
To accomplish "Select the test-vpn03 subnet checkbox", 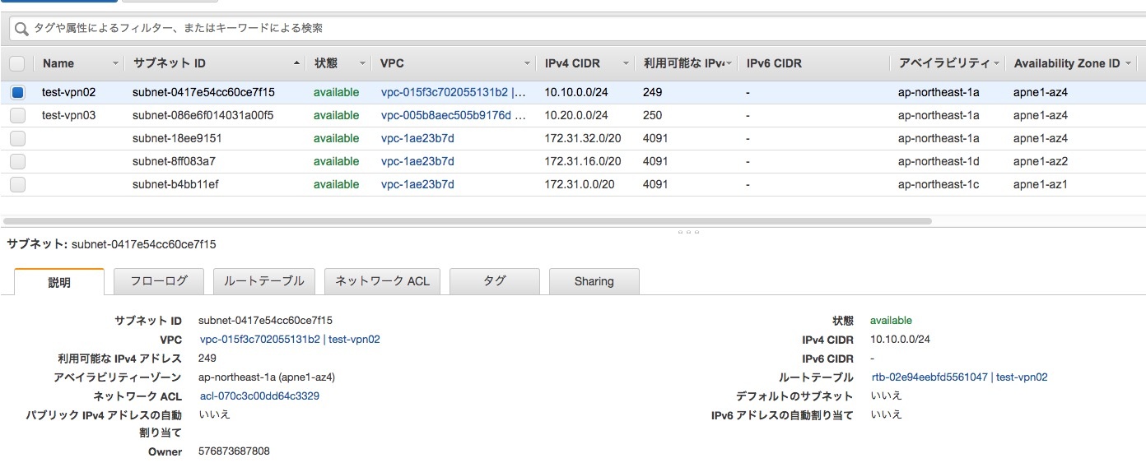I will click(x=17, y=115).
